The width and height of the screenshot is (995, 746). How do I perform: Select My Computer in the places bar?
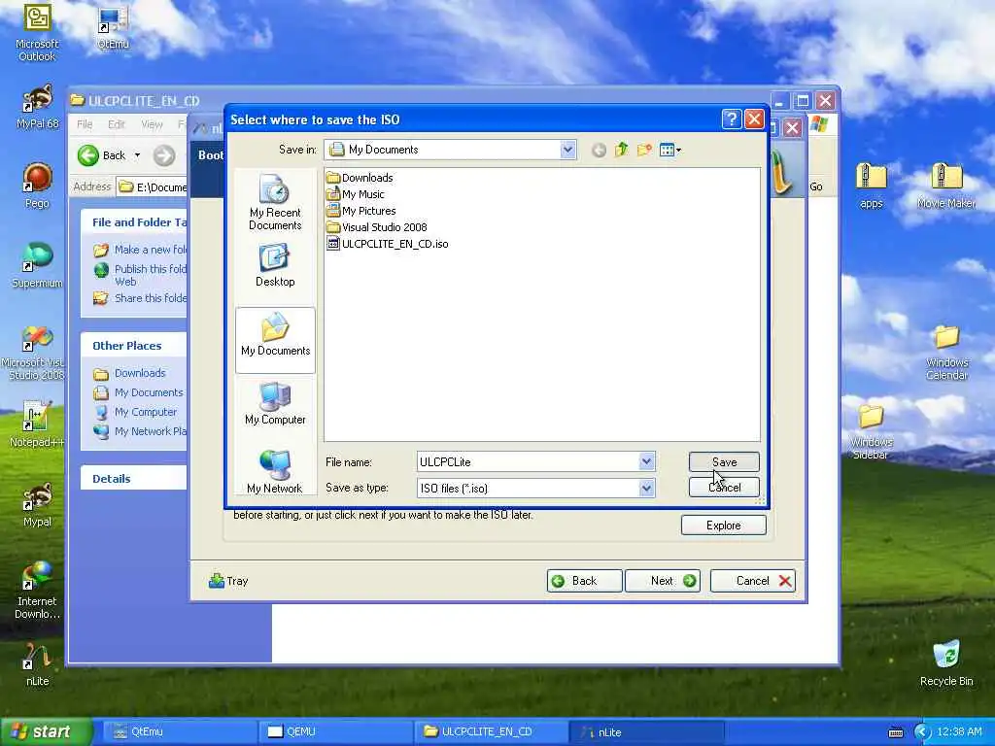pyautogui.click(x=275, y=404)
